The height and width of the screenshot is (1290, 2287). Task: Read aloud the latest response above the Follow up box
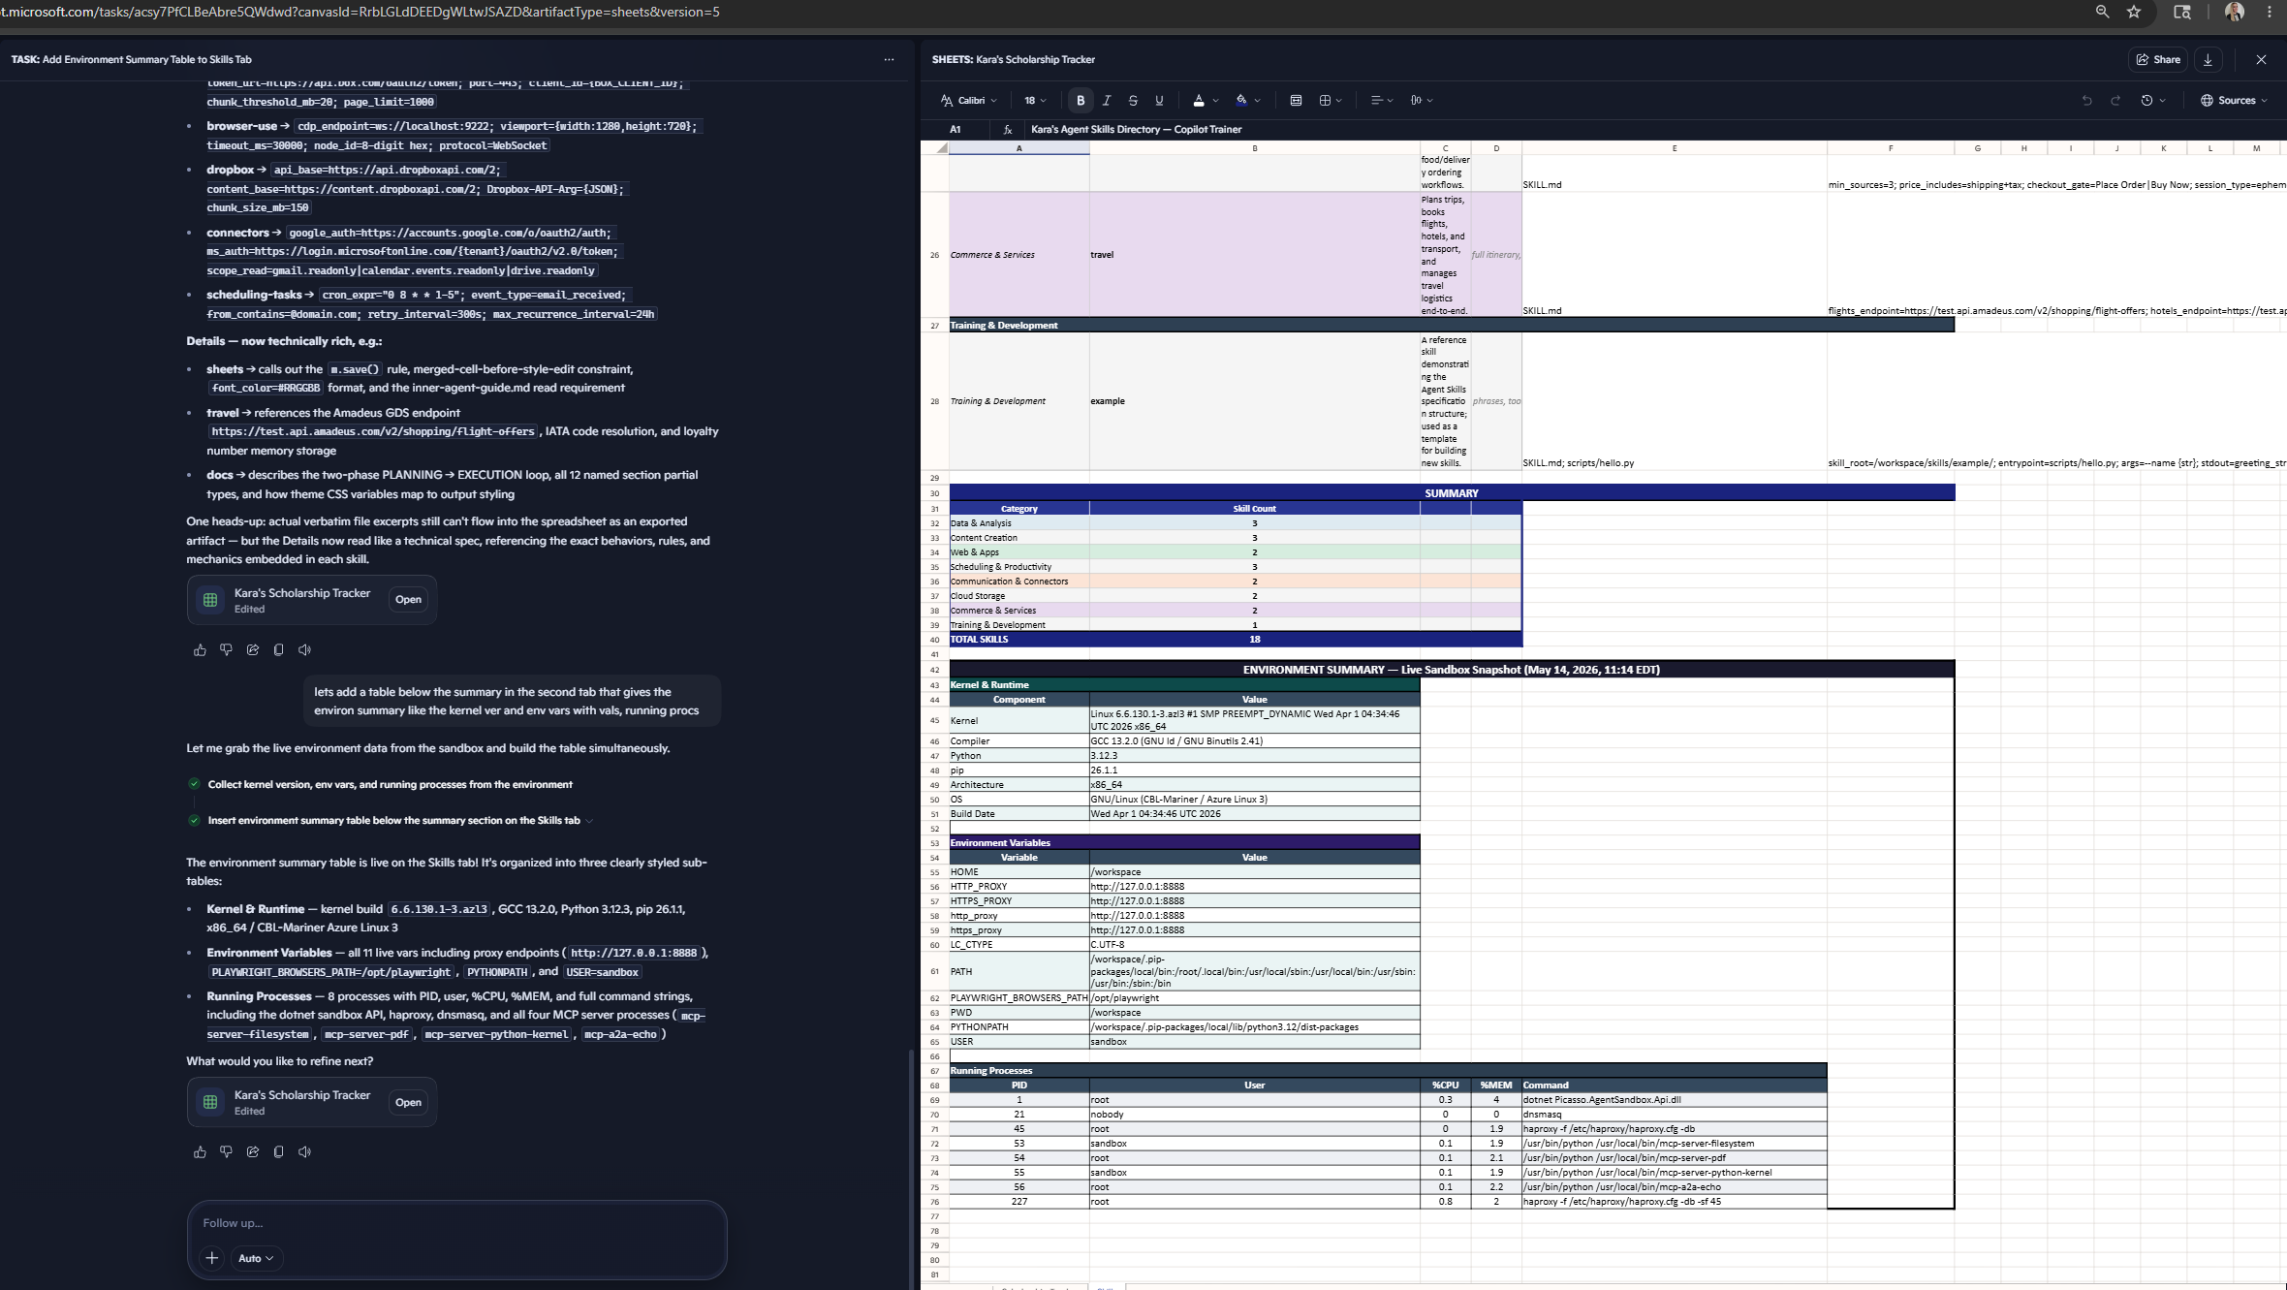pyautogui.click(x=304, y=1152)
